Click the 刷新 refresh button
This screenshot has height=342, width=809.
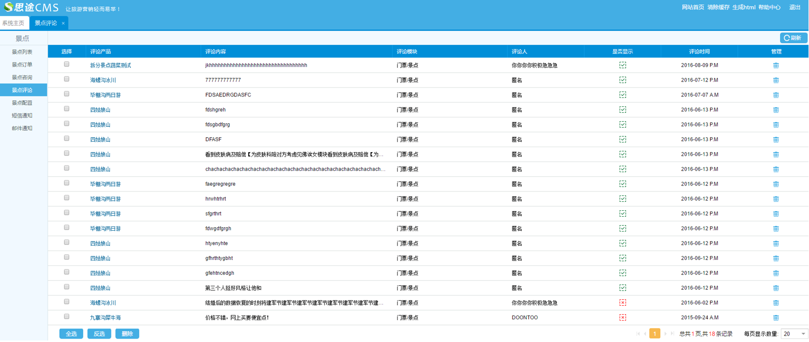(x=793, y=38)
